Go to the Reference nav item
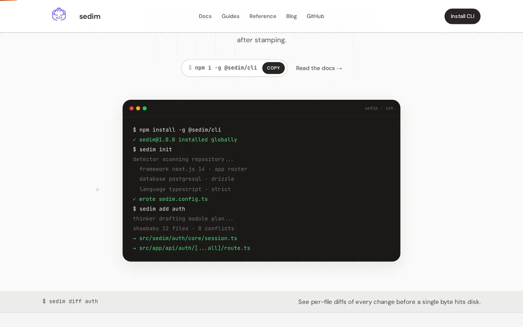 pos(263,16)
